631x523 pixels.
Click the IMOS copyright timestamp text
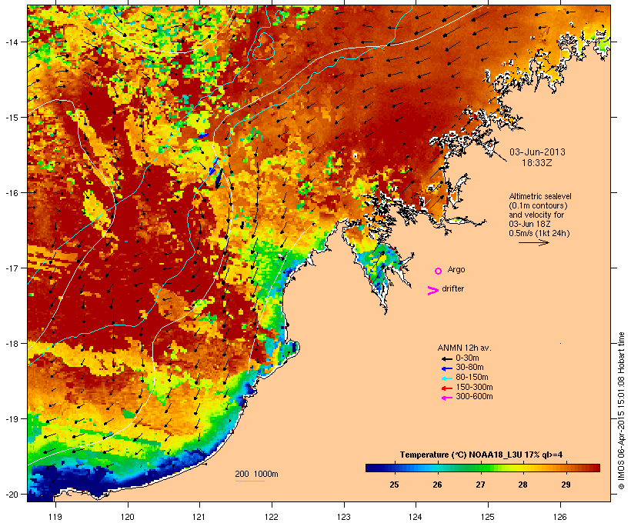pyautogui.click(x=621, y=411)
